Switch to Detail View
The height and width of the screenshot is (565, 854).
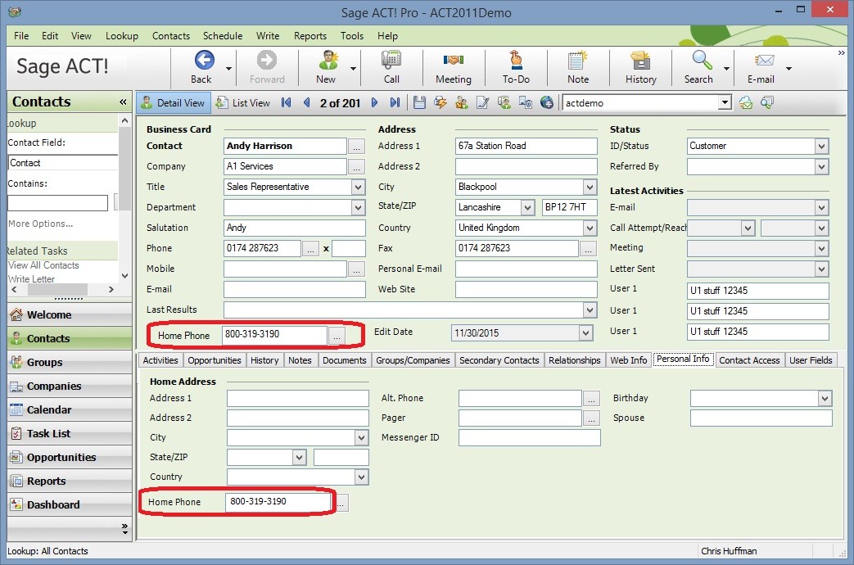pos(174,103)
